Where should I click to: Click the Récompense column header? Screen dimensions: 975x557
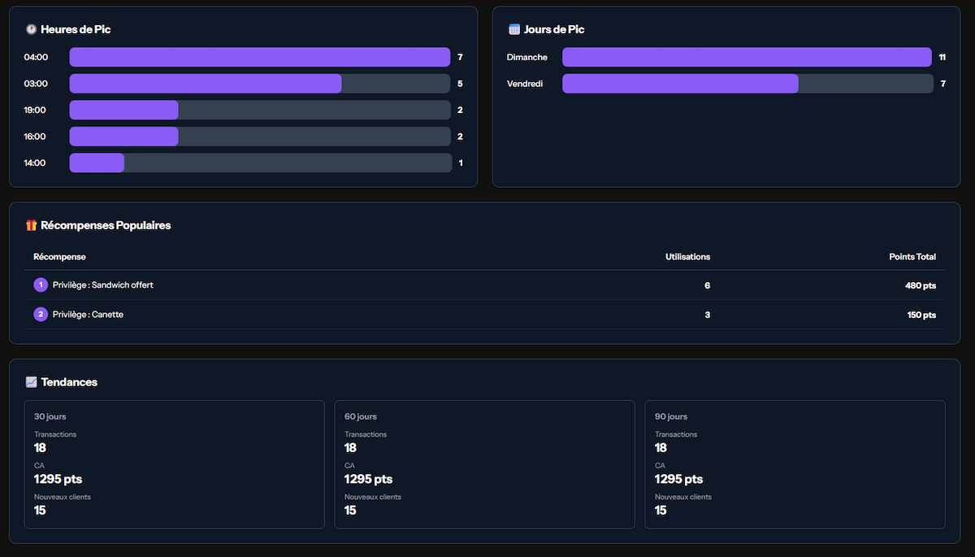point(59,257)
